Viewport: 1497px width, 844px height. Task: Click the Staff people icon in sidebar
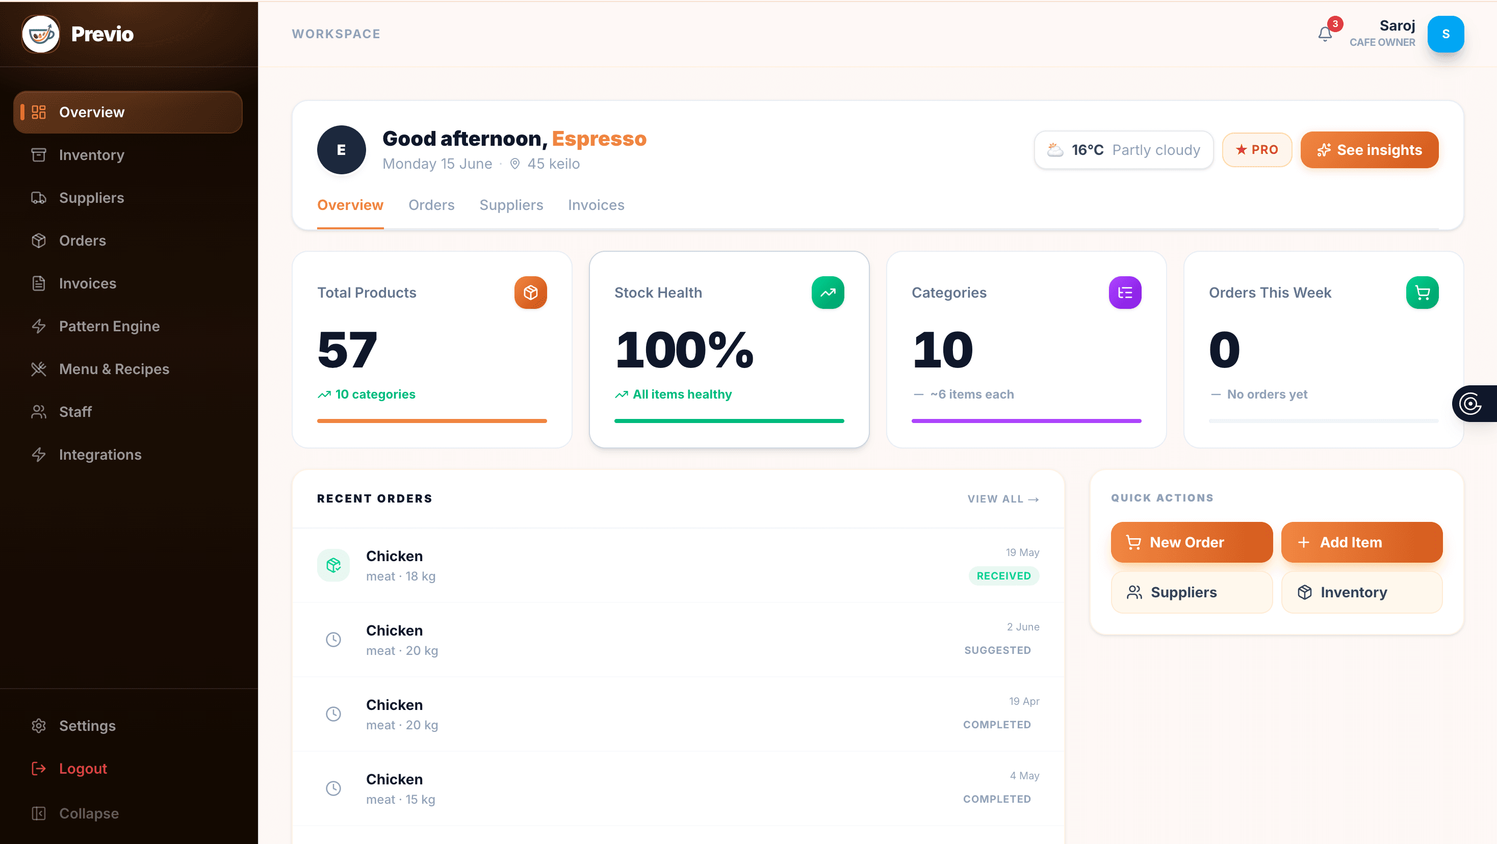pyautogui.click(x=39, y=412)
